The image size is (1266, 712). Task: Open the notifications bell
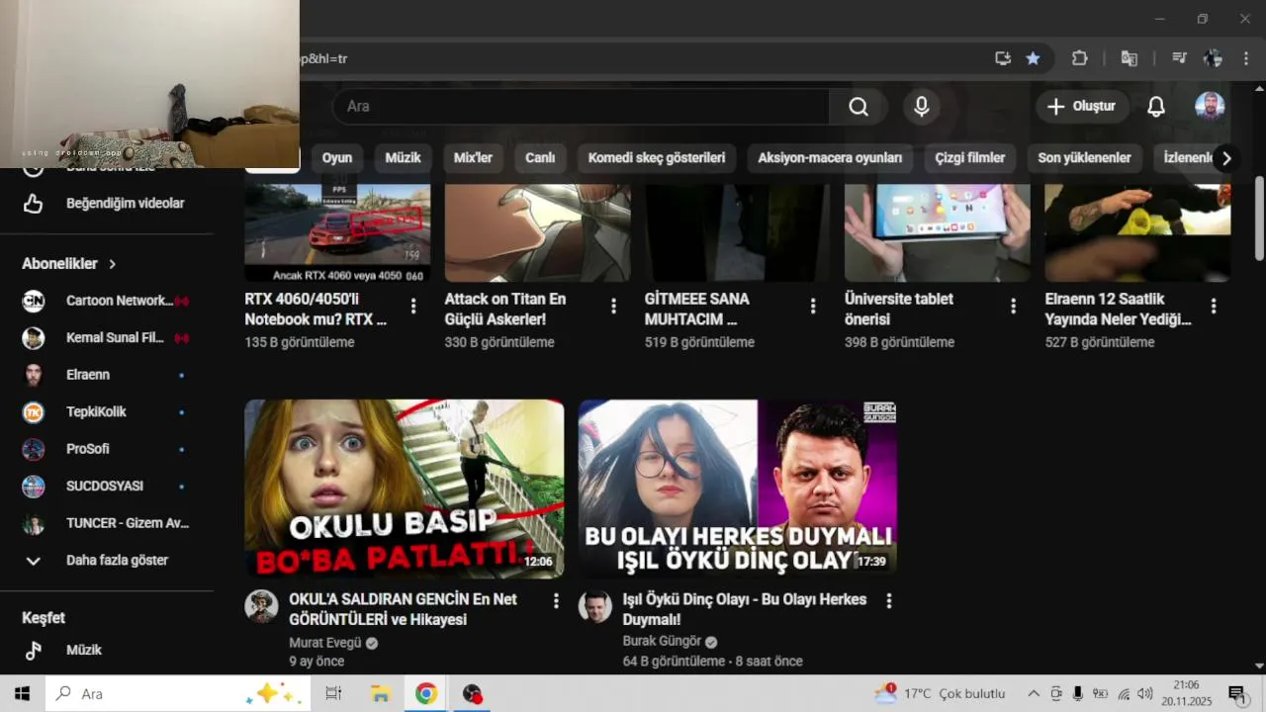[x=1156, y=107]
